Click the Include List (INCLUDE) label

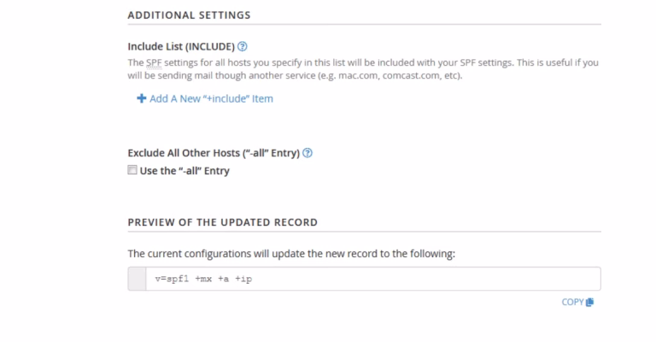[x=181, y=45]
